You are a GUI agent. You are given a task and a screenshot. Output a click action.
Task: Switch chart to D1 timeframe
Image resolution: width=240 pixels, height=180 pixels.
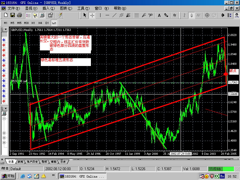pos(47,23)
